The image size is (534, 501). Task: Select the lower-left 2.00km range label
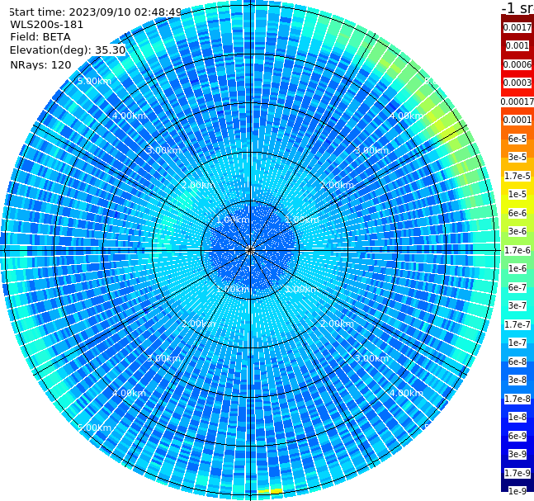(x=198, y=324)
